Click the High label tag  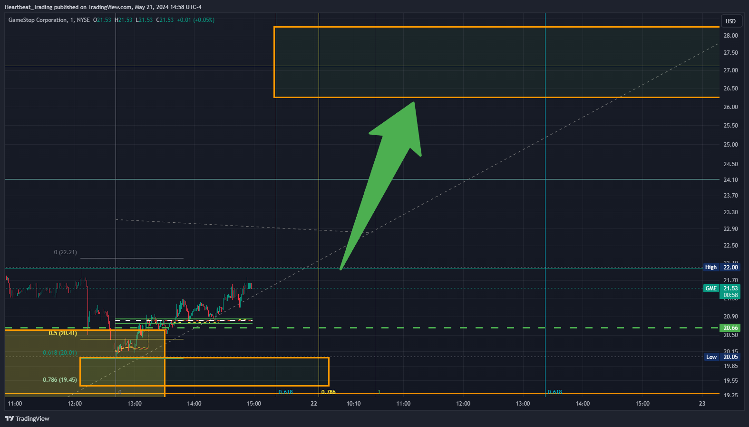click(711, 267)
